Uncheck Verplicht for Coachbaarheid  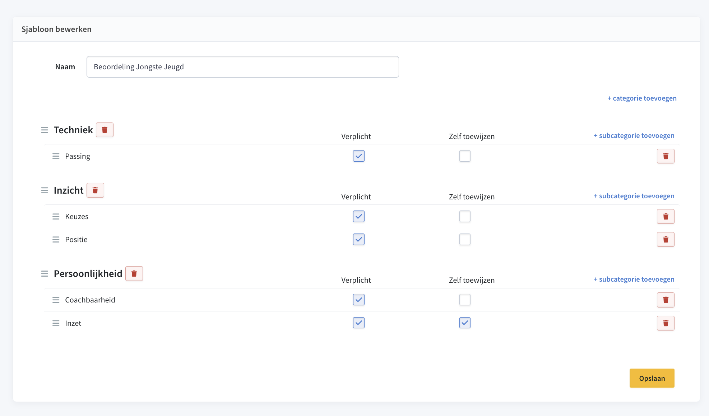(358, 300)
